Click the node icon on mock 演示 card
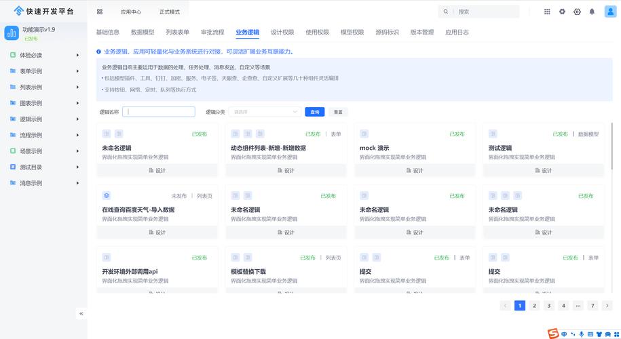The image size is (621, 339). click(364, 134)
